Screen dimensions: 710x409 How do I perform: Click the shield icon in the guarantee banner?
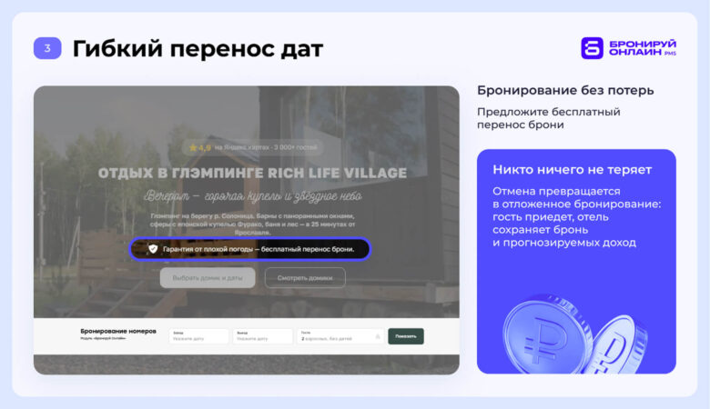point(153,248)
